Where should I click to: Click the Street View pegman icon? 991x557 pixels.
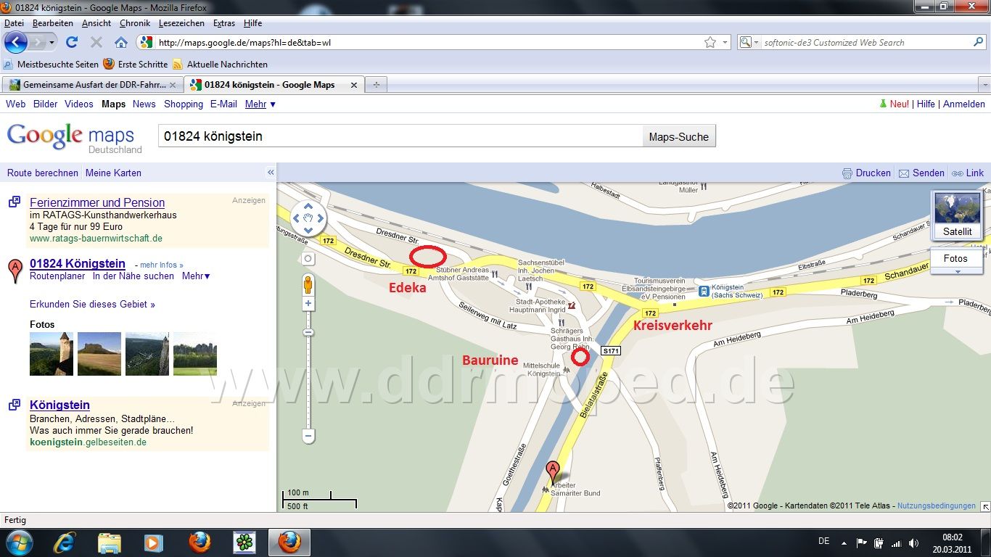[x=308, y=284]
